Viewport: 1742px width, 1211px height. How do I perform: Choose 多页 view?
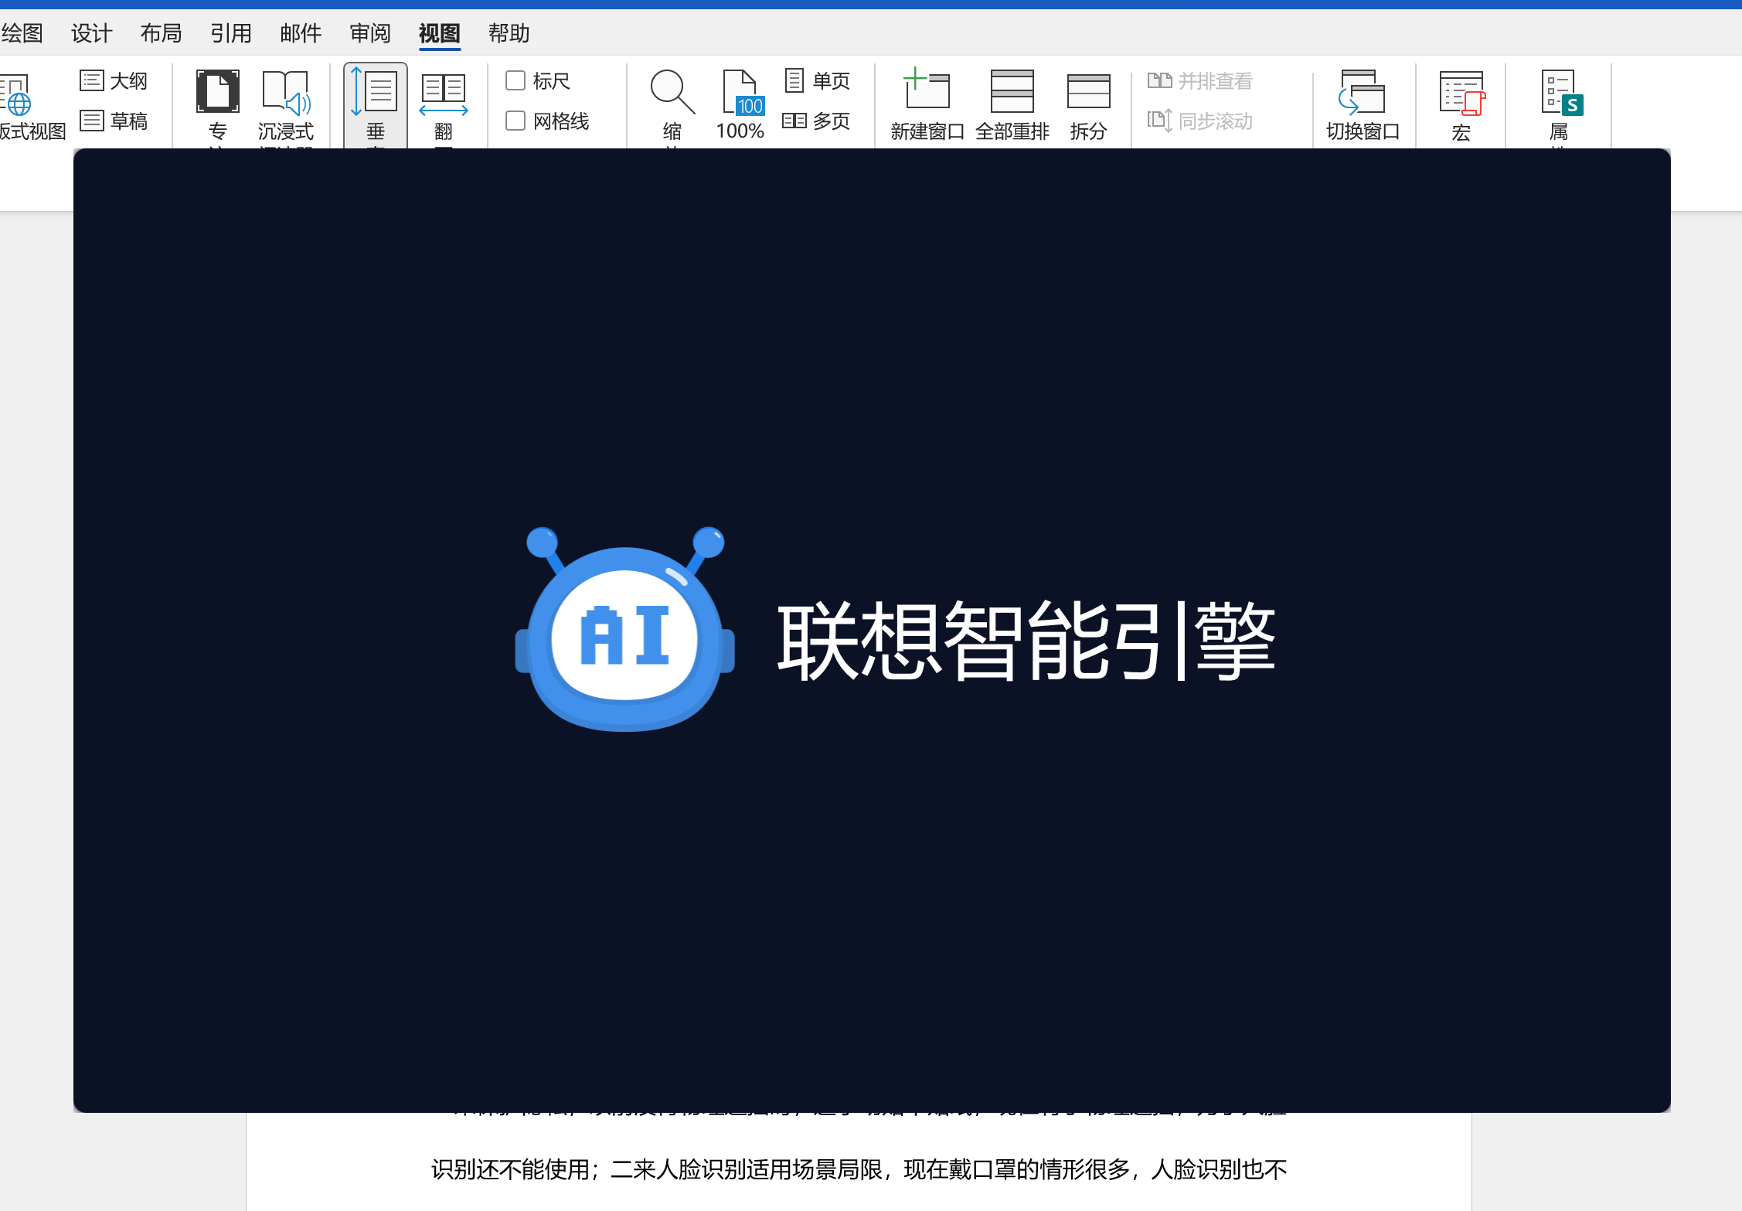[816, 121]
